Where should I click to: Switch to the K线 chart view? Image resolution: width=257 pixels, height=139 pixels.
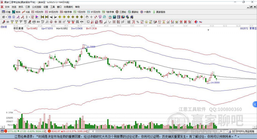click(26, 12)
